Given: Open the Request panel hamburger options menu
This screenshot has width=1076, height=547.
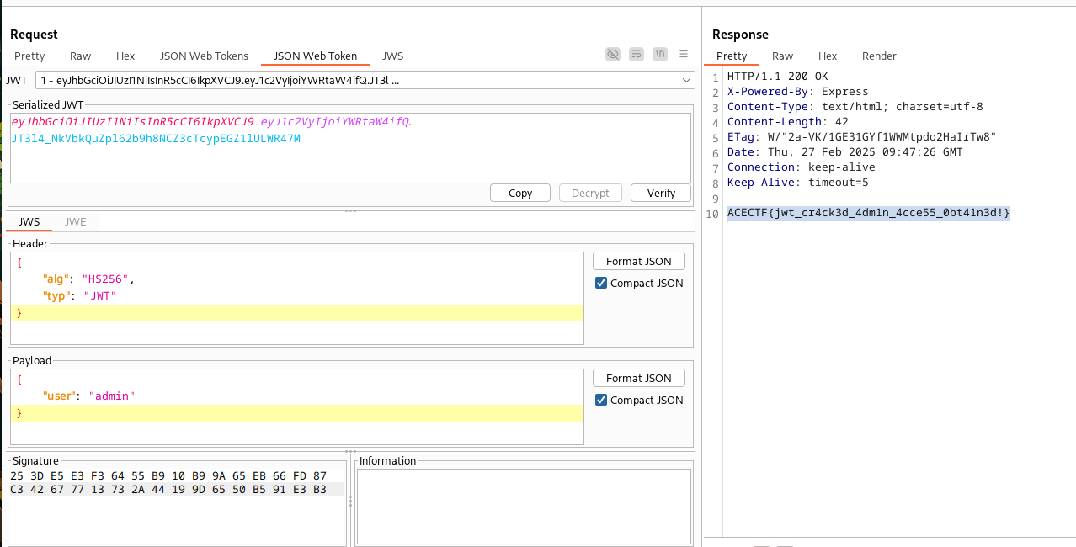Looking at the screenshot, I should pos(684,54).
